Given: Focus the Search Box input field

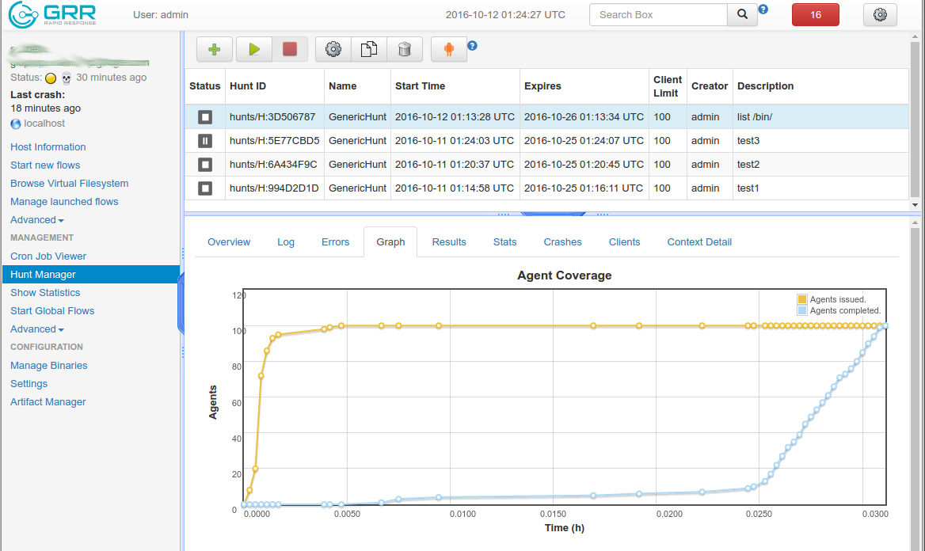Looking at the screenshot, I should (658, 15).
